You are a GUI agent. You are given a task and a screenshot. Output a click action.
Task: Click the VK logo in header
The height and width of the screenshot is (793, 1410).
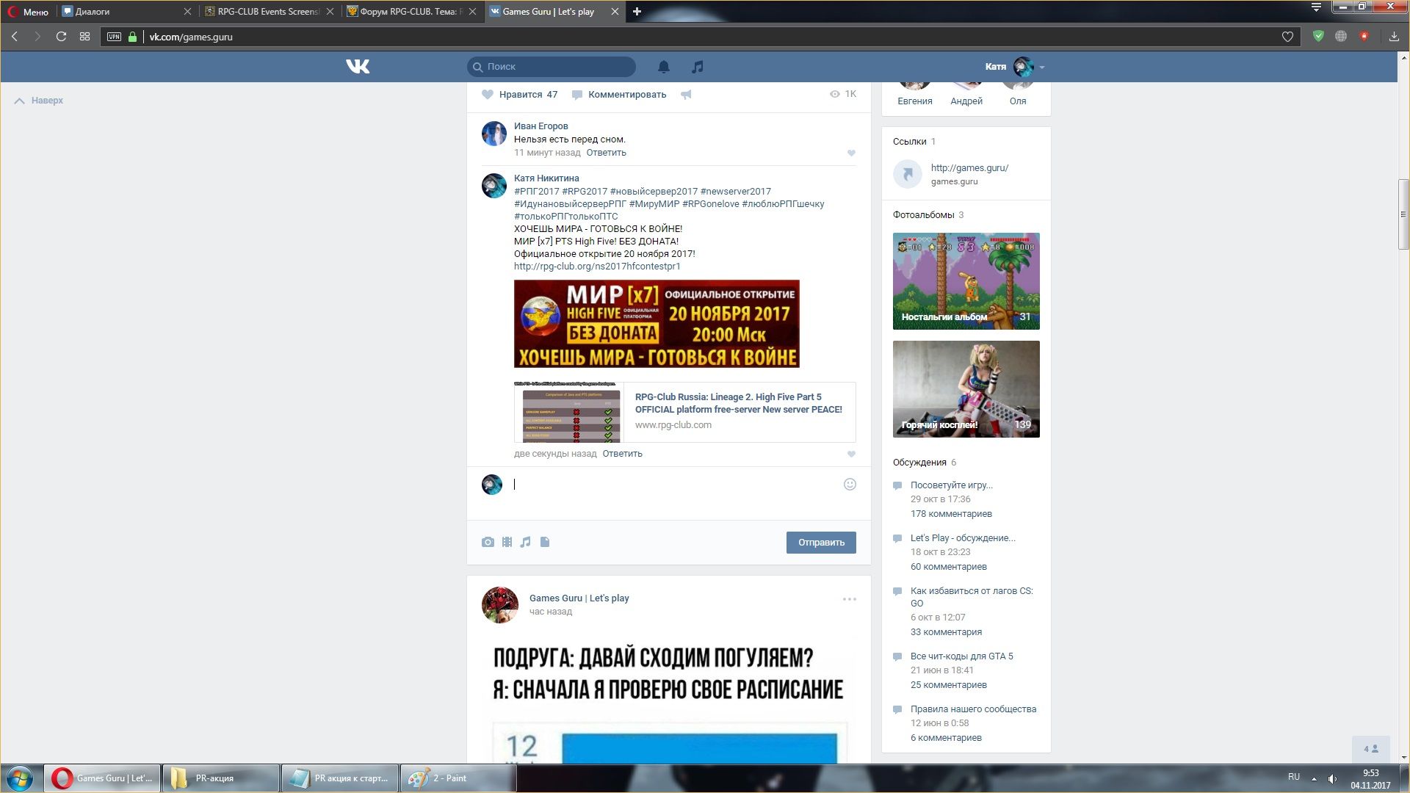(358, 67)
